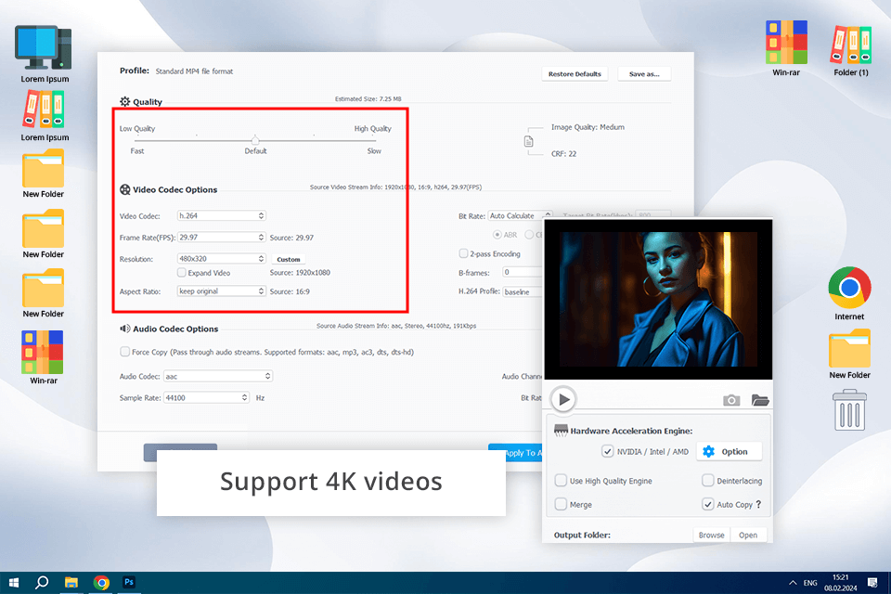Click the Custom resolution button
Viewport: 891px width, 594px height.
click(288, 259)
